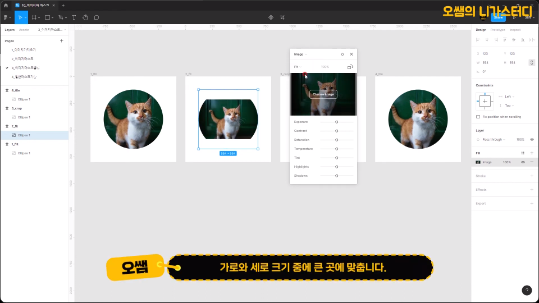This screenshot has width=539, height=303.
Task: Select the Text tool
Action: point(74,17)
